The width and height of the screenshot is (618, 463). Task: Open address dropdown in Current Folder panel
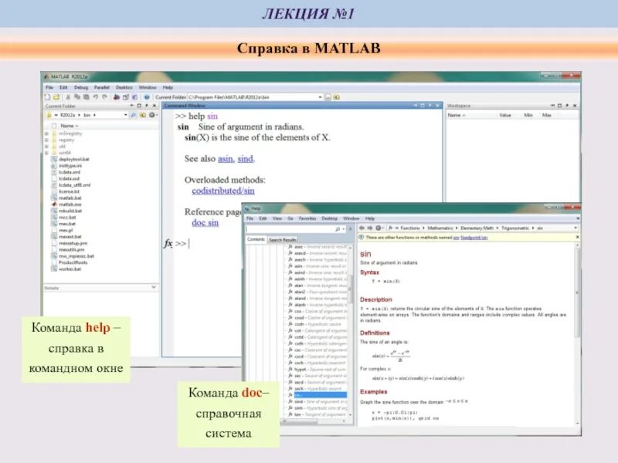(x=126, y=115)
